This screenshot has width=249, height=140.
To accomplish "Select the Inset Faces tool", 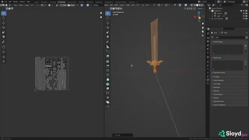I will (108, 61).
